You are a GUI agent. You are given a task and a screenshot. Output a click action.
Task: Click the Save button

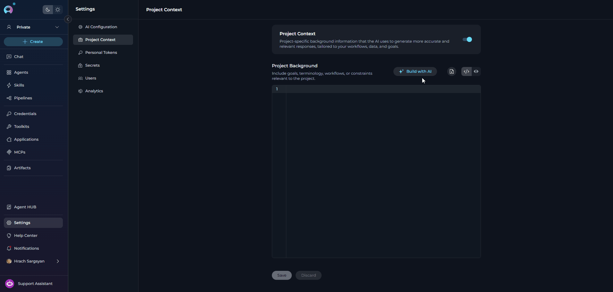(x=282, y=275)
